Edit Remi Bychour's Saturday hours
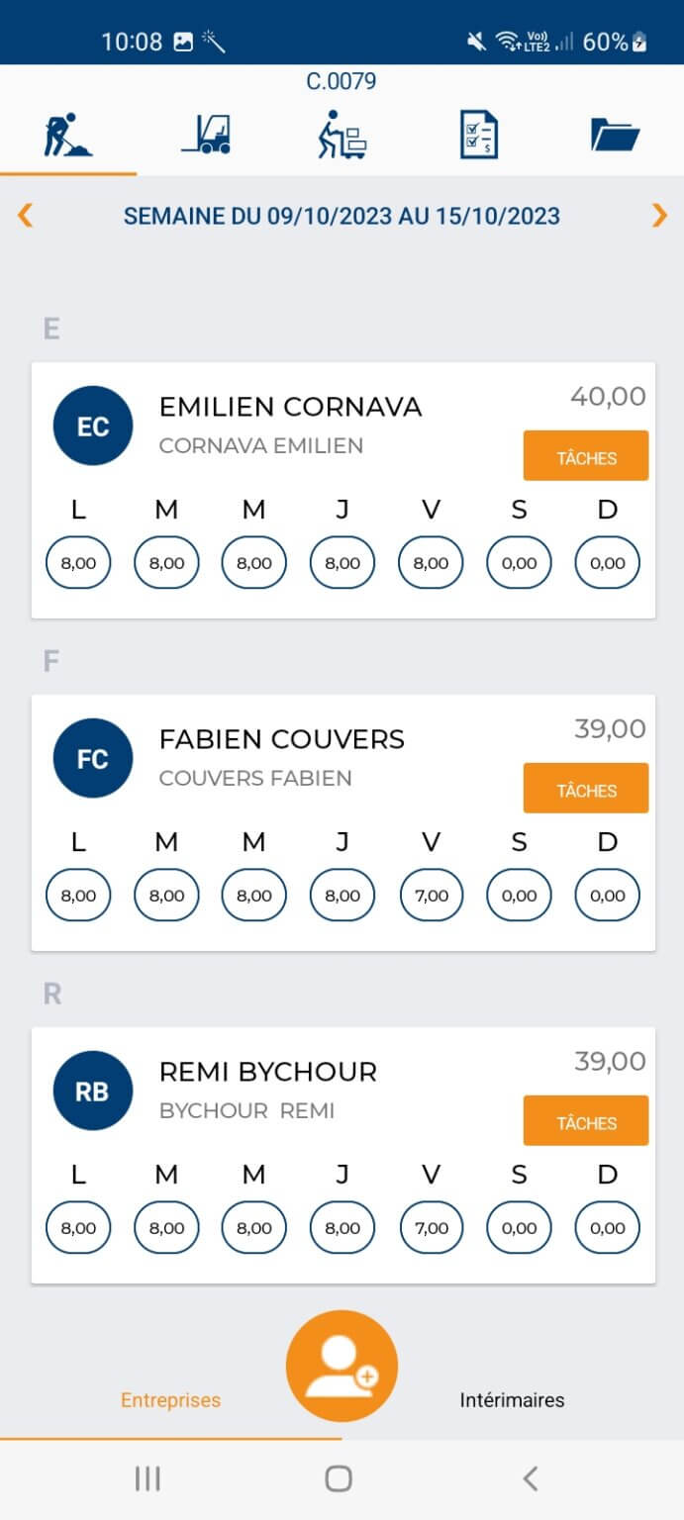This screenshot has height=1520, width=684. pos(519,1228)
